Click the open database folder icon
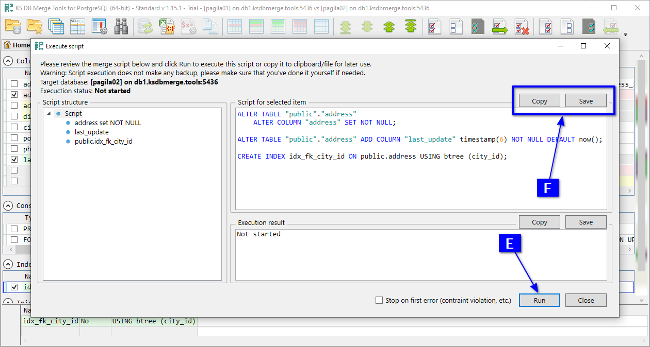The width and height of the screenshot is (650, 347). tap(13, 26)
